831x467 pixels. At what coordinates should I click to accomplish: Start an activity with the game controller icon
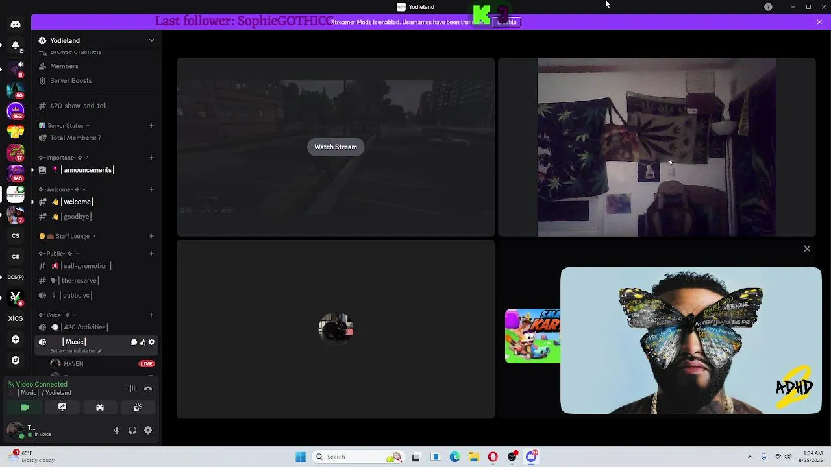(x=100, y=407)
